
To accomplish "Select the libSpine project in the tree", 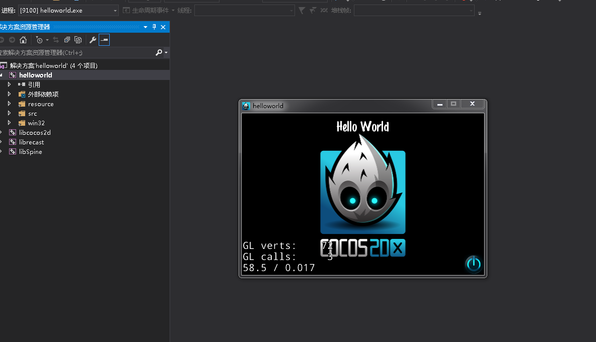I will (x=30, y=152).
